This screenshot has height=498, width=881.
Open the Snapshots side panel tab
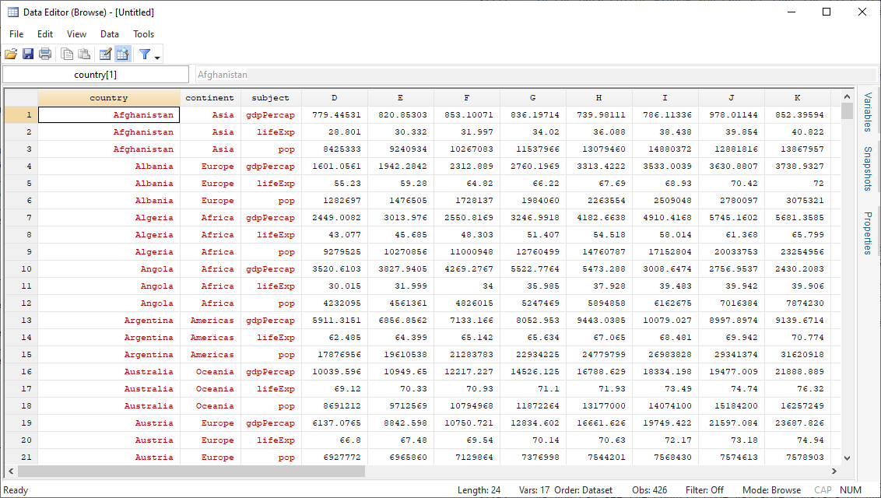[x=868, y=168]
